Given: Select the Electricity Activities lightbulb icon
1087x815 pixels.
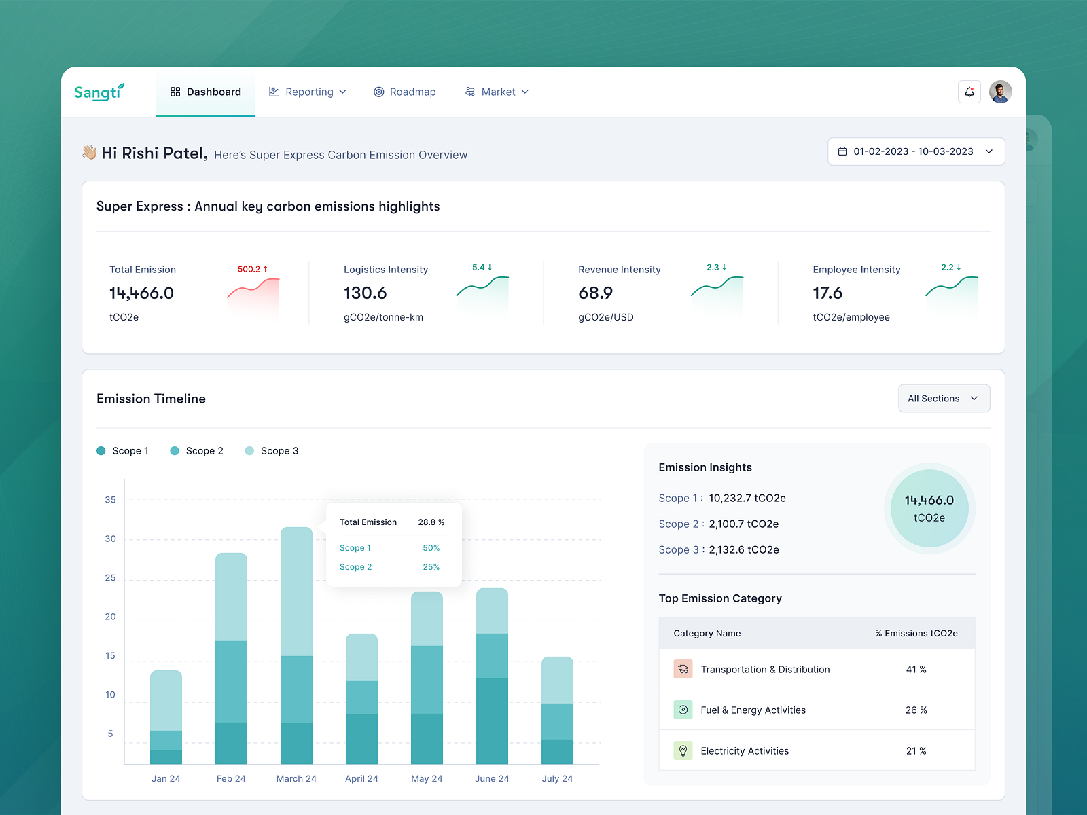Looking at the screenshot, I should 683,750.
